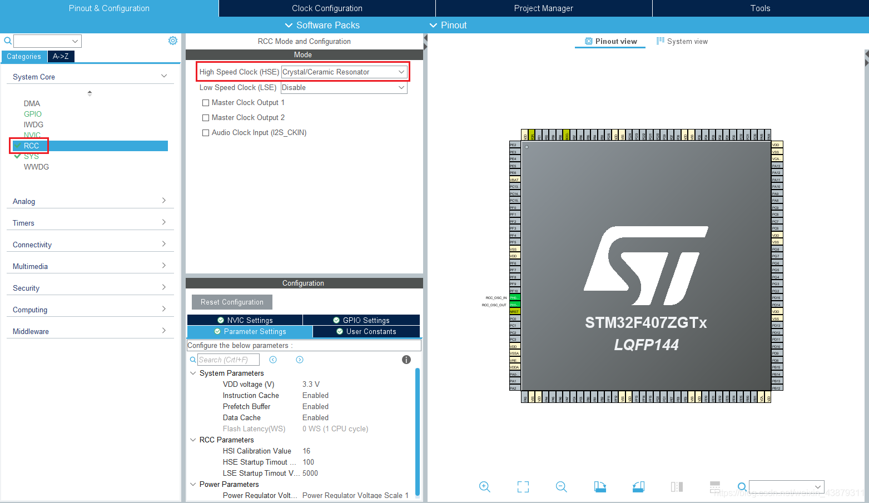
Task: Click the horizontal split view icon
Action: pos(715,487)
